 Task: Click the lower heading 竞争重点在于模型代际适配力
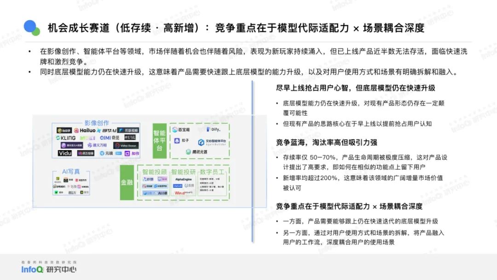tap(349, 206)
